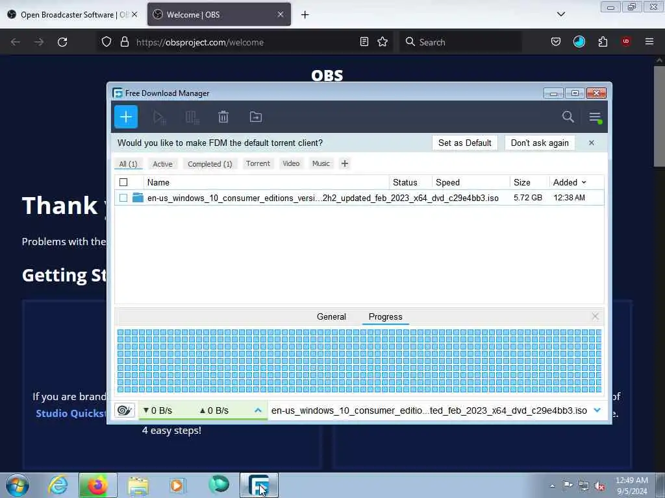
Task: Open the FDM search magnifier
Action: [568, 117]
